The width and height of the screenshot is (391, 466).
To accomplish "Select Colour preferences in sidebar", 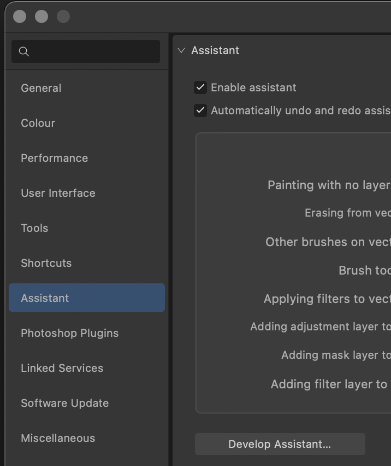I will pos(38,123).
